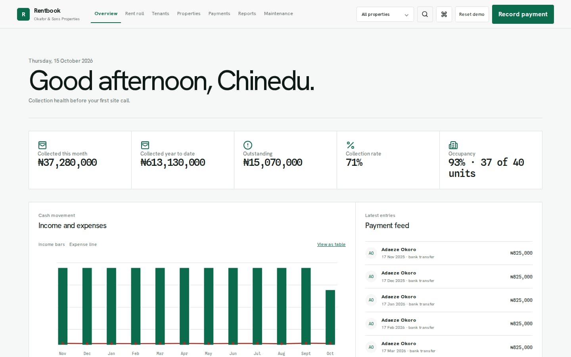
Task: Click the Occupancy building icon
Action: (453, 145)
